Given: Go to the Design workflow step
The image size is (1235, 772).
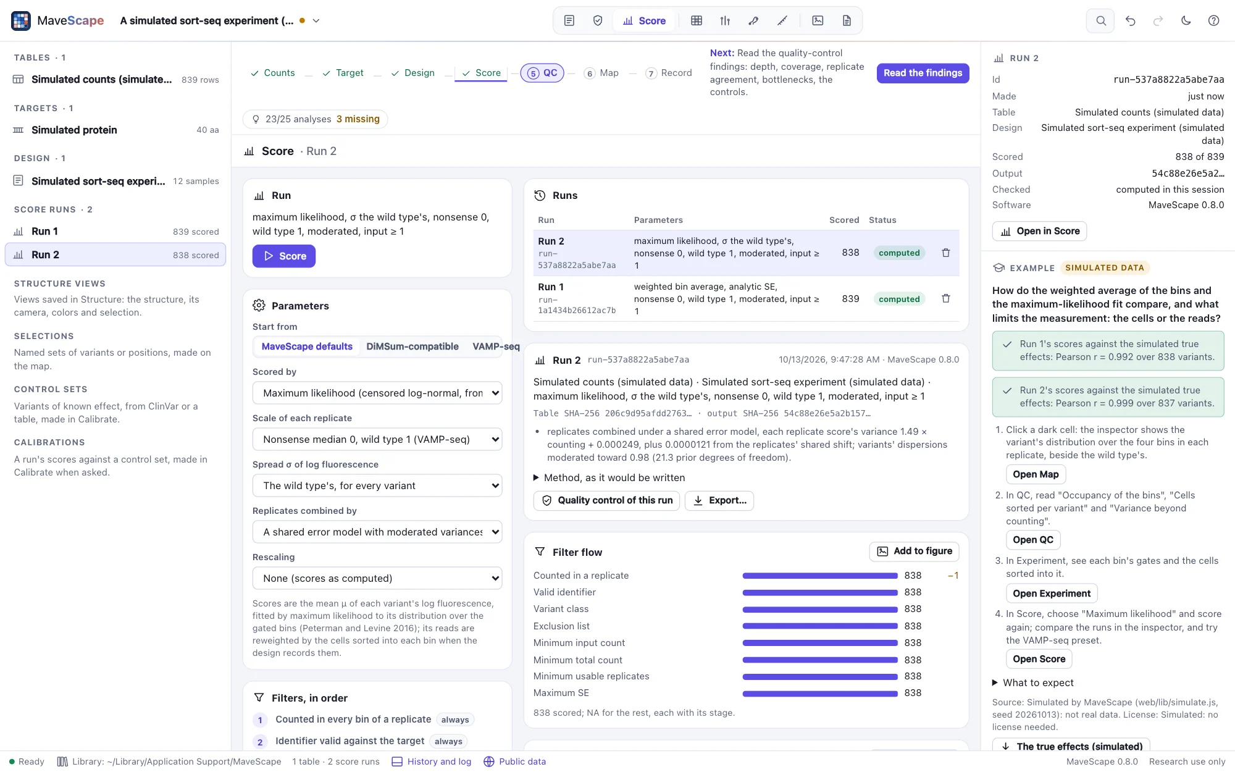Looking at the screenshot, I should [412, 73].
